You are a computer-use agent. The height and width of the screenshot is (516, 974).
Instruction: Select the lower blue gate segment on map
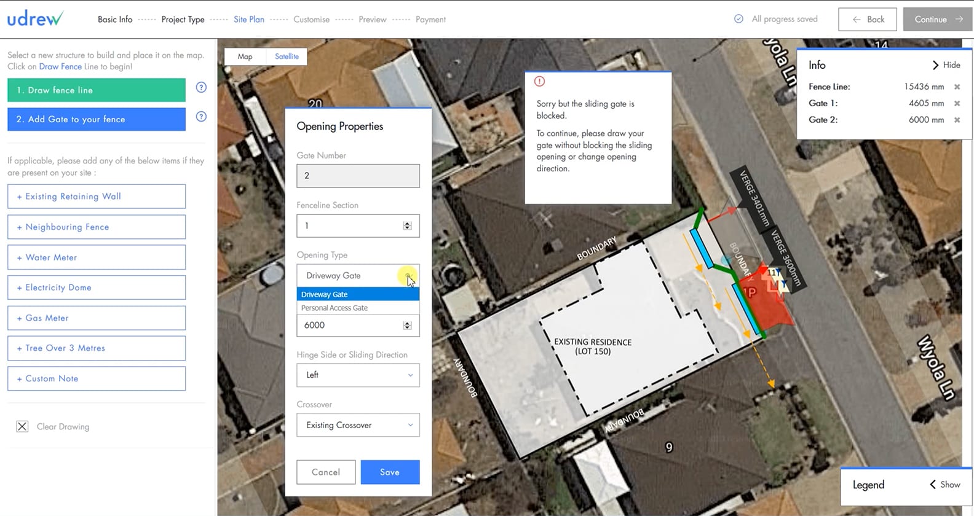point(746,308)
